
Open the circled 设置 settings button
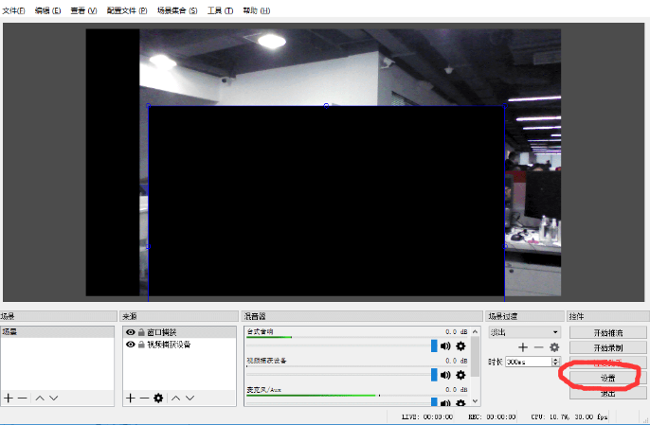point(607,378)
